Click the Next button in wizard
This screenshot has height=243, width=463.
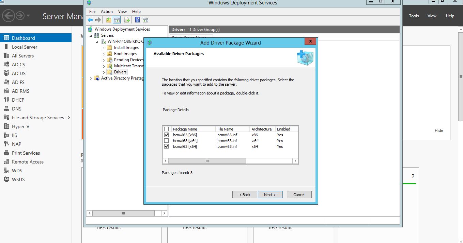point(269,195)
